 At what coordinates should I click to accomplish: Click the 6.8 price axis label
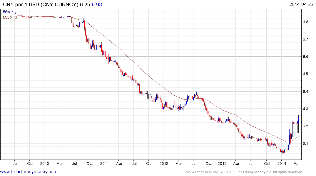[305, 22]
